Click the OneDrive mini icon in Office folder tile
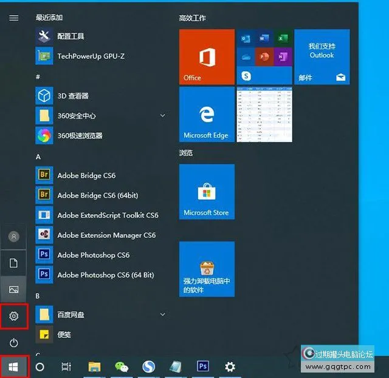389x378 pixels. [x=246, y=57]
